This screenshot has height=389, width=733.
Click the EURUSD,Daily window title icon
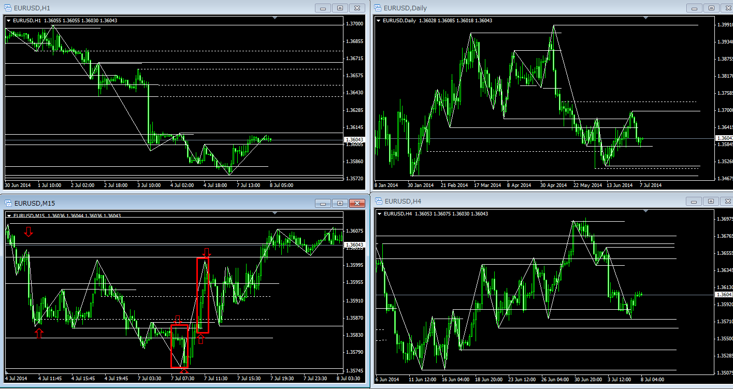(378, 8)
